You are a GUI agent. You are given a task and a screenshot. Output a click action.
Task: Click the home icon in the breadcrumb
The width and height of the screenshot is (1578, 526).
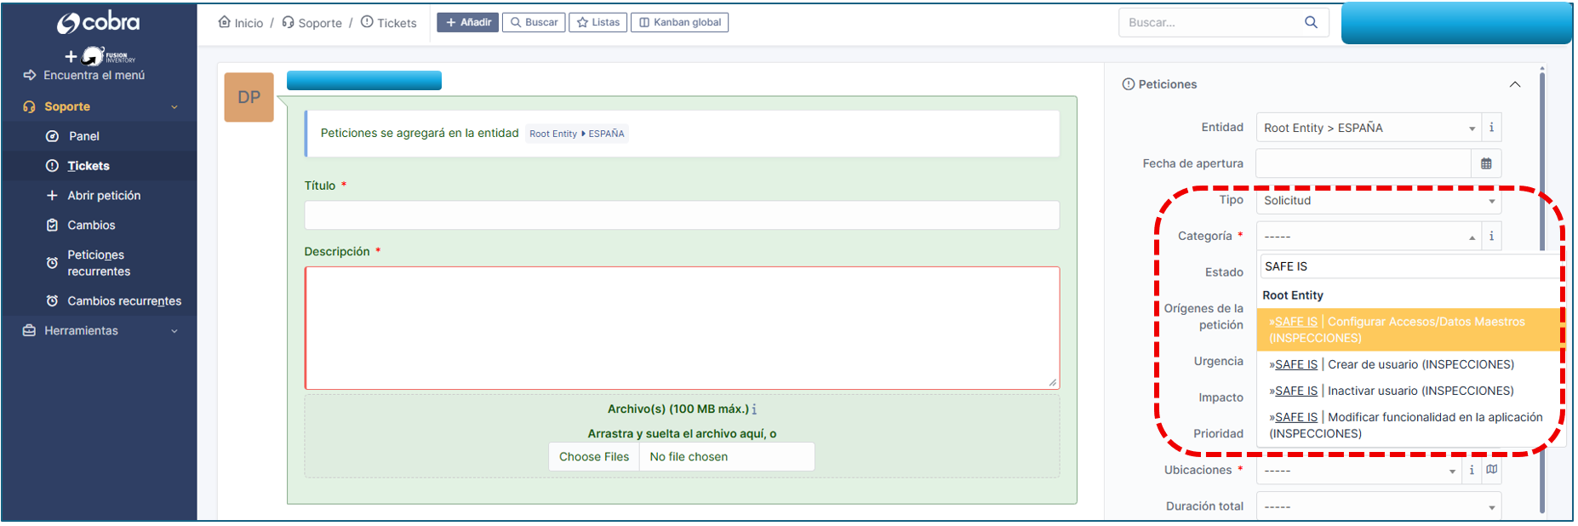(225, 22)
